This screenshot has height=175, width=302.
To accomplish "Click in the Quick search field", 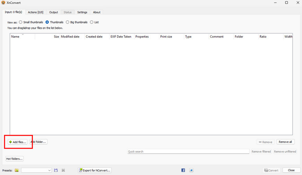I will 188,152.
